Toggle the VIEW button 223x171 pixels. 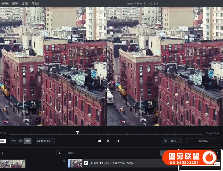2,141
